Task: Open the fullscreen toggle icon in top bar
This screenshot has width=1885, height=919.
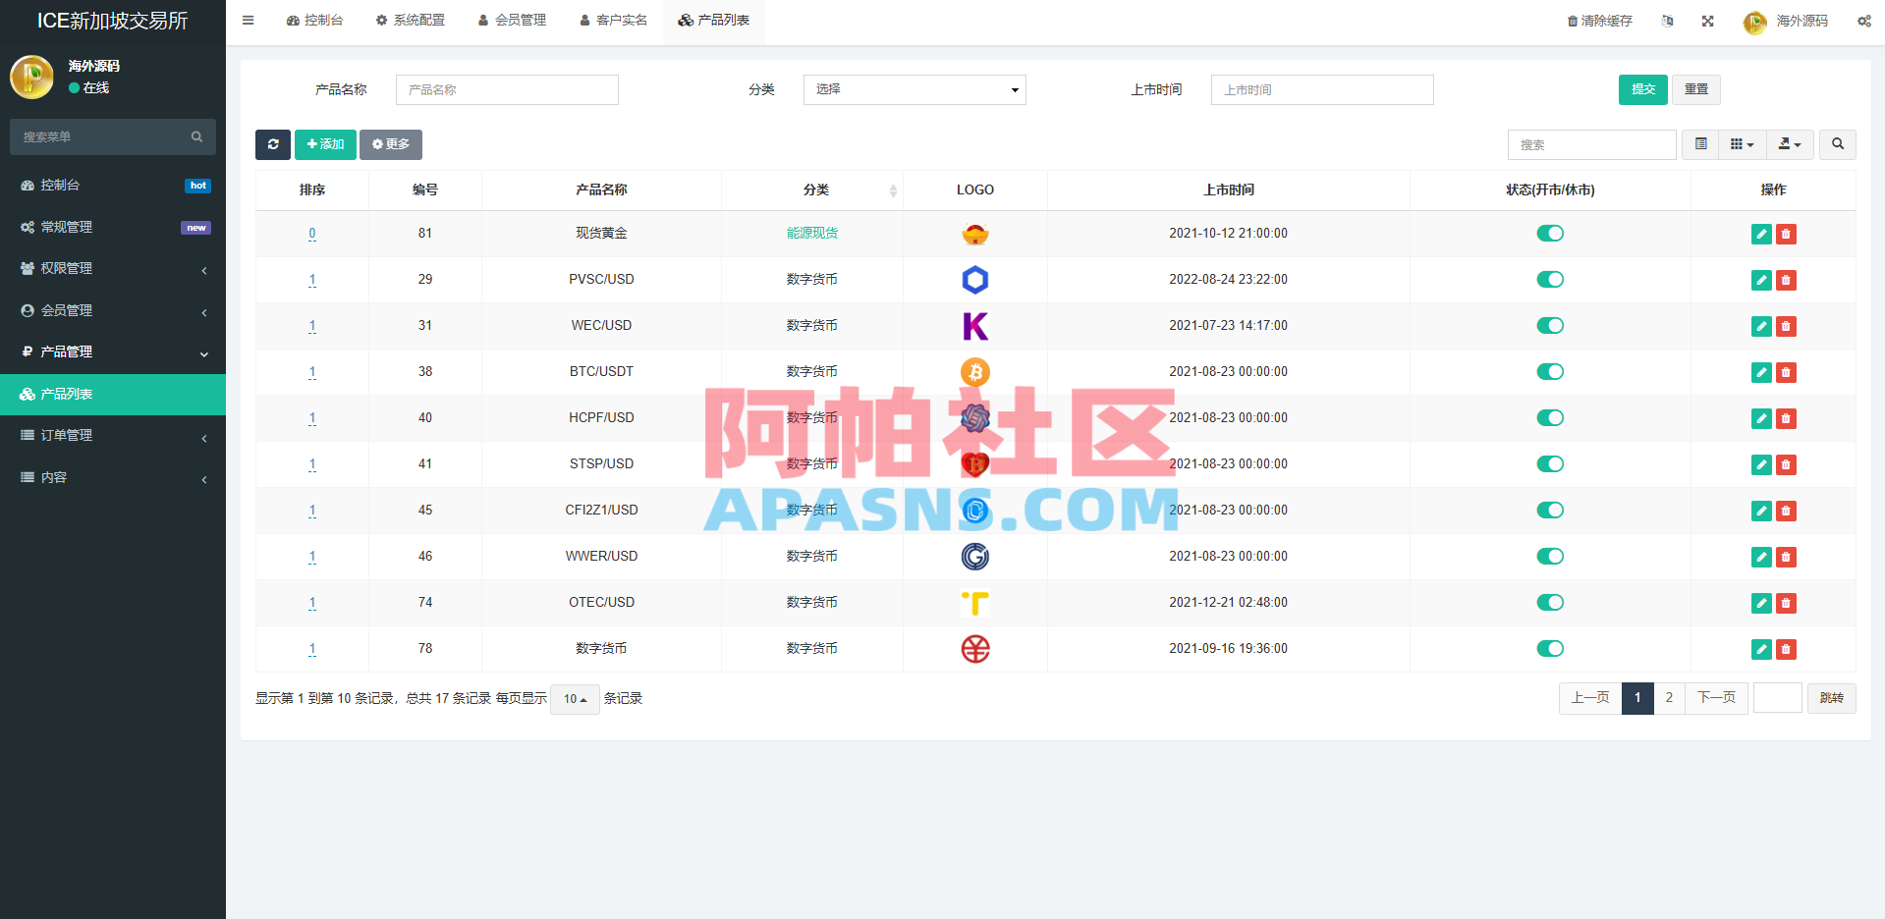Action: point(1707,21)
